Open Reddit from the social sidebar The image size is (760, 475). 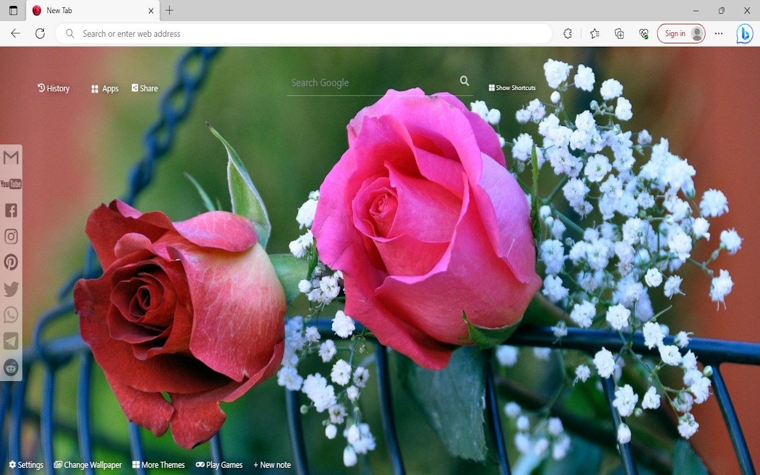click(x=11, y=367)
